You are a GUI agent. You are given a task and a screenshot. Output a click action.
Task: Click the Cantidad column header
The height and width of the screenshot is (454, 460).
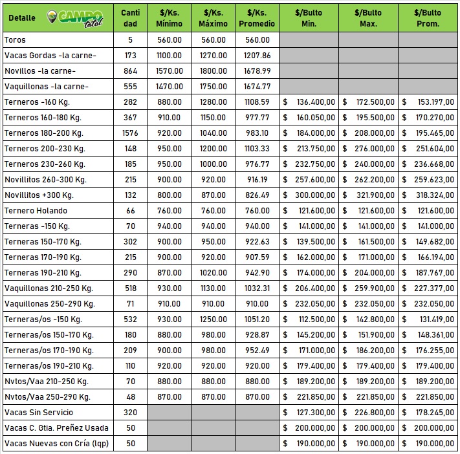click(x=131, y=18)
